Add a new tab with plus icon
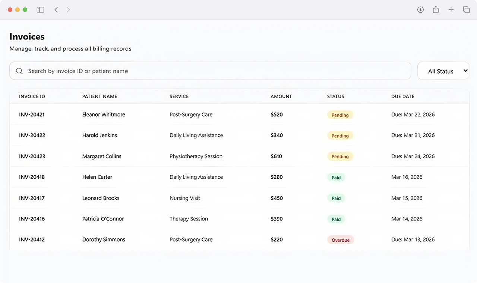This screenshot has width=477, height=283. 451,10
